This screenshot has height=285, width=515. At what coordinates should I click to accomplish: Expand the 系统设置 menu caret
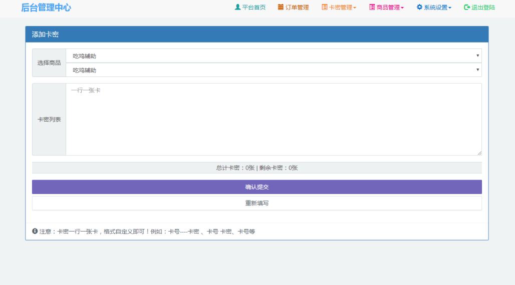coord(450,8)
